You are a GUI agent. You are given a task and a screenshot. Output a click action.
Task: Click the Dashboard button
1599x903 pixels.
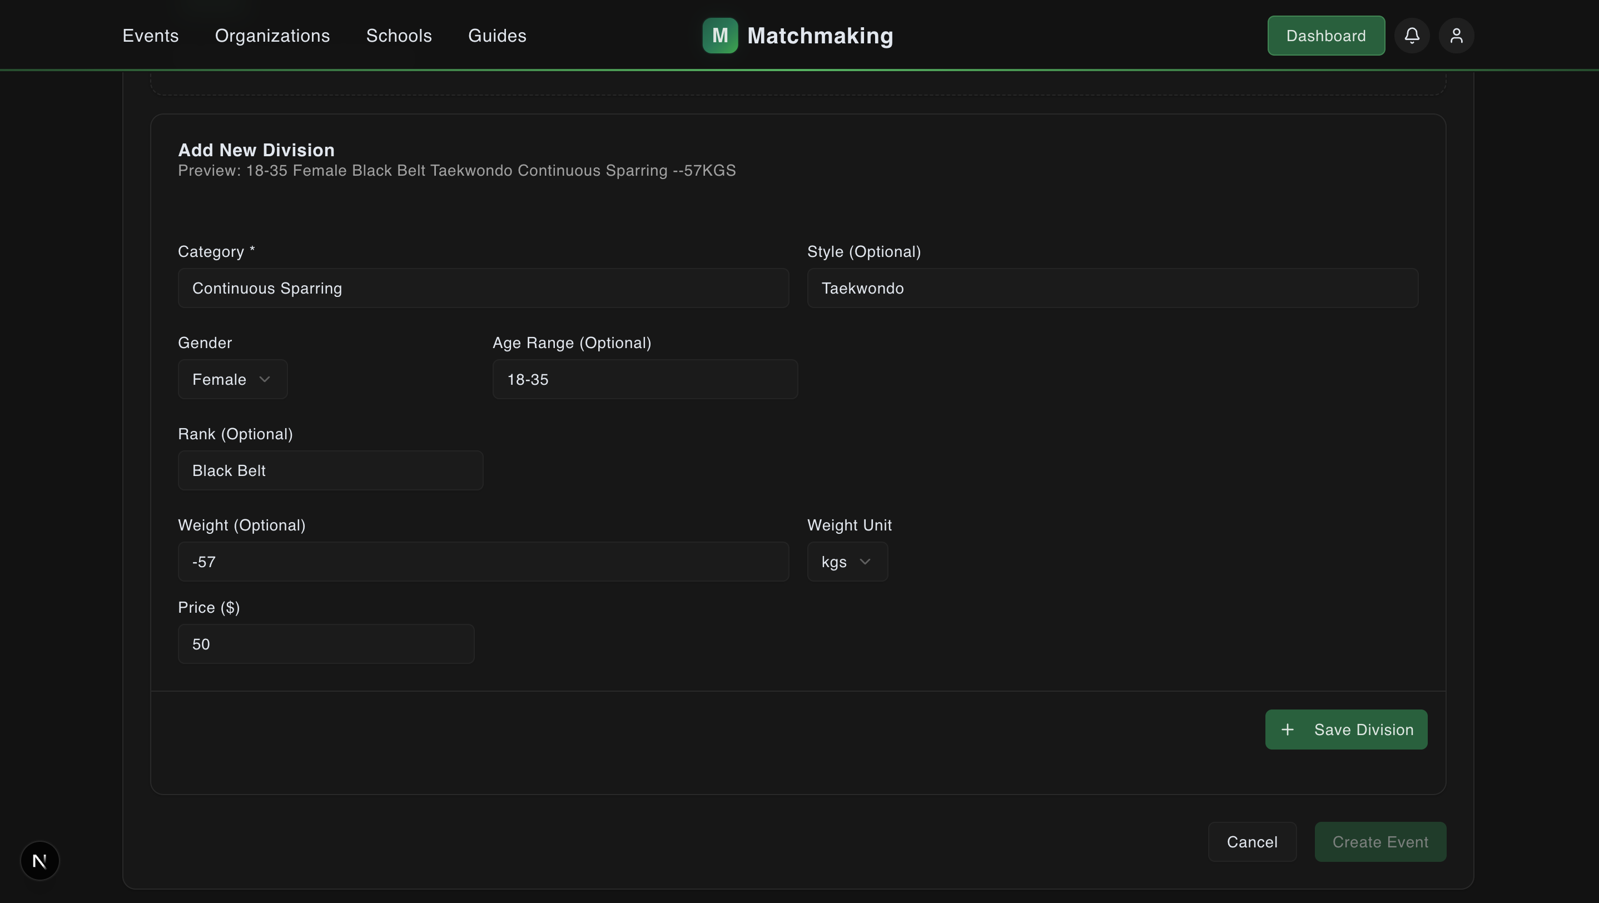pos(1326,36)
